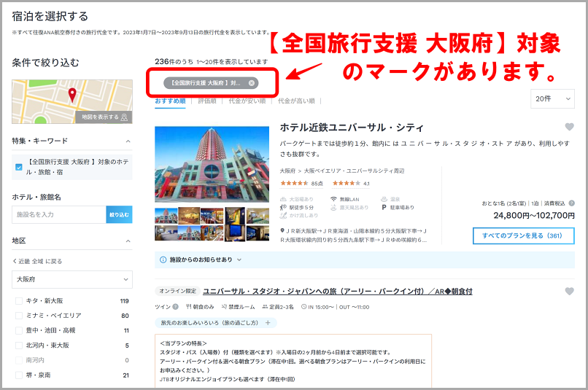The height and width of the screenshot is (390, 588).
Task: Favorite the ユニバーサル・スタジオ・ジャパンへの旅 plan heart
Action: click(x=569, y=291)
